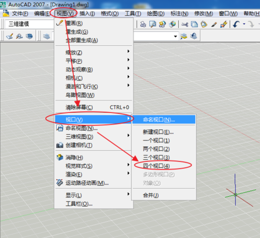Expand the 相机(C) submenu
The height and width of the screenshot is (238, 260).
coord(94,78)
